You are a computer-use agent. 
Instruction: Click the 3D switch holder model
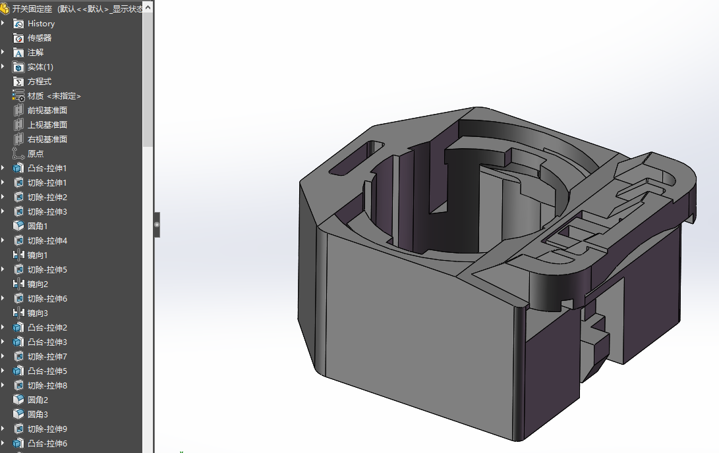point(498,274)
